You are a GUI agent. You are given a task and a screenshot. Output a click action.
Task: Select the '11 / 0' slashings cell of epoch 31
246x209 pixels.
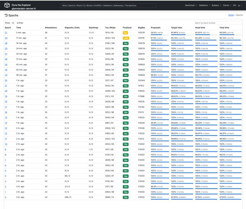point(91,33)
